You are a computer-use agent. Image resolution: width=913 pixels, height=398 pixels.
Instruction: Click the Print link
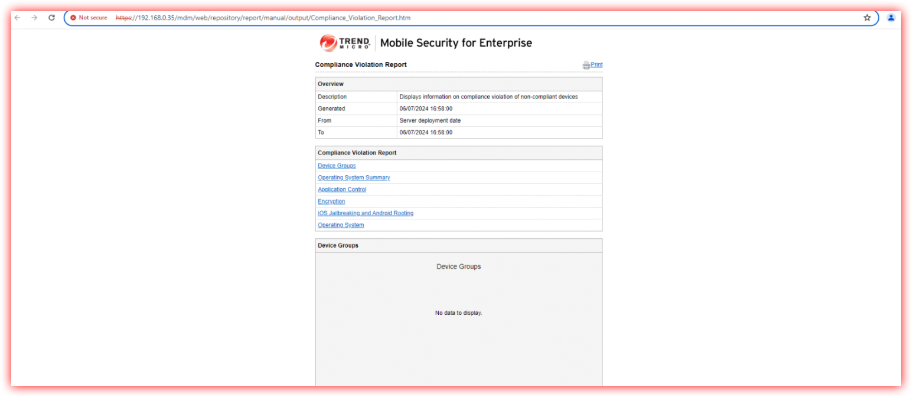(x=596, y=65)
